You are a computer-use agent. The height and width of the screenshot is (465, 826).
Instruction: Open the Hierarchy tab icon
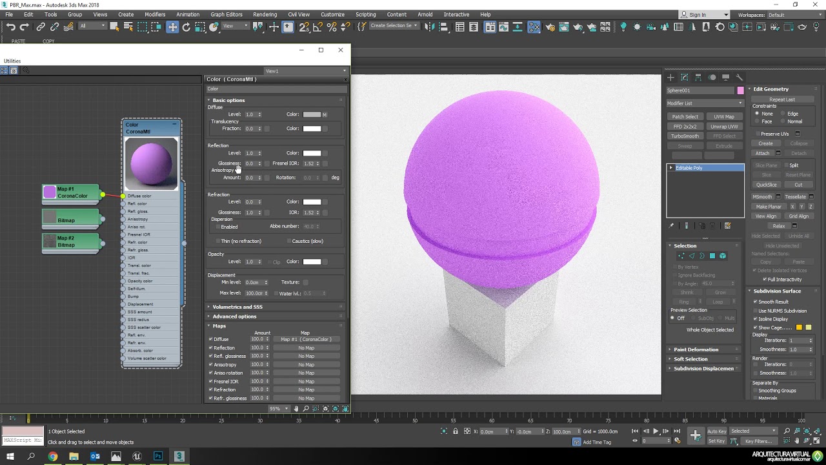click(x=698, y=77)
